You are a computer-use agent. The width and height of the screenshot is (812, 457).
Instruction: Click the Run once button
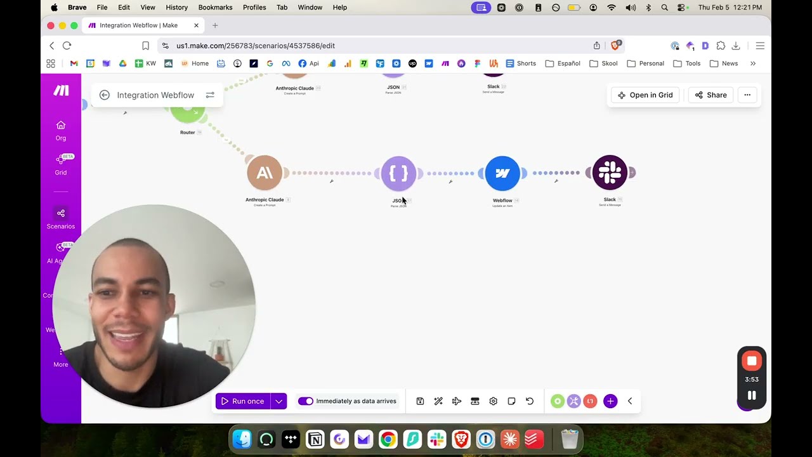click(243, 401)
